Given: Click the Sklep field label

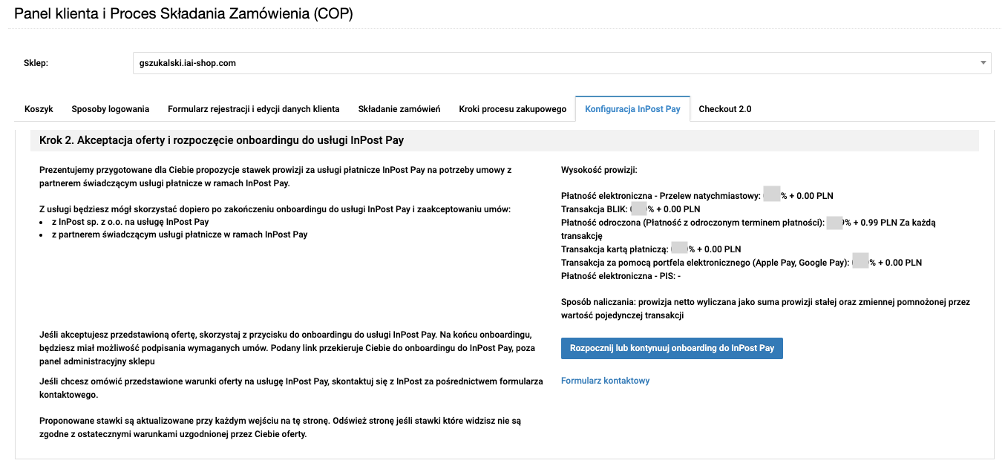Looking at the screenshot, I should pos(36,63).
